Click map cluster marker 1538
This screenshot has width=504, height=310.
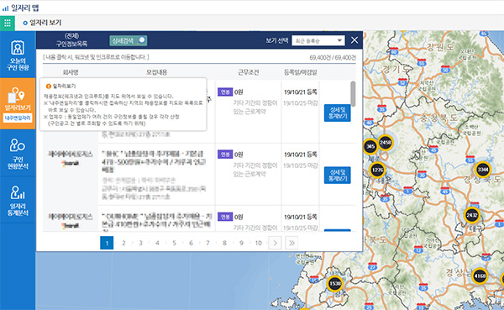(x=334, y=284)
